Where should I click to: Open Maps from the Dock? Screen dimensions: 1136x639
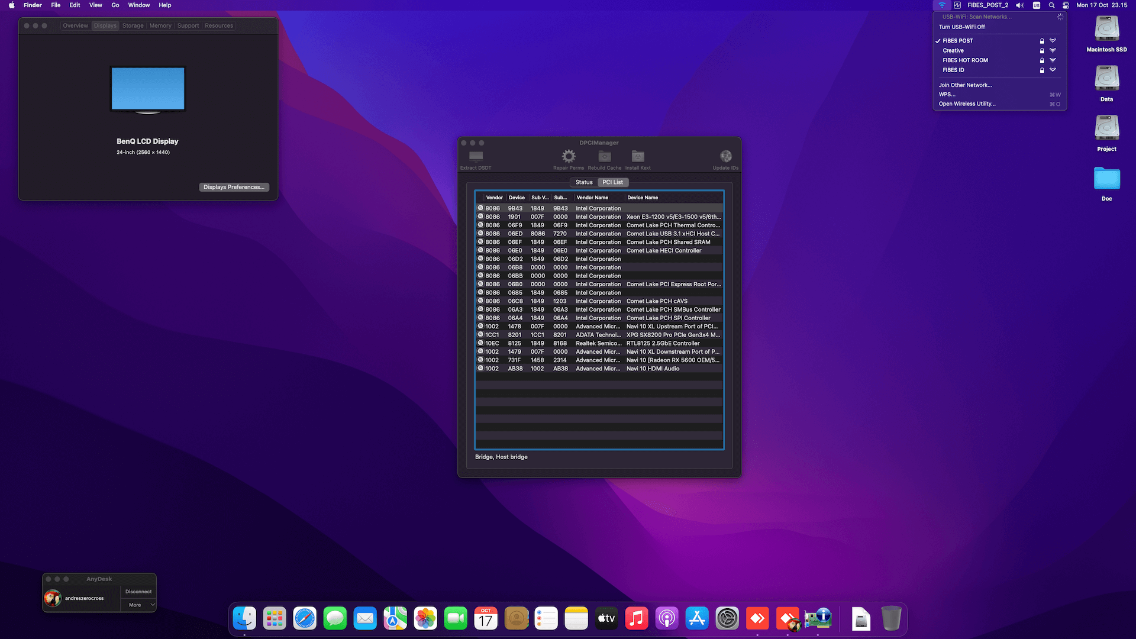click(x=395, y=618)
